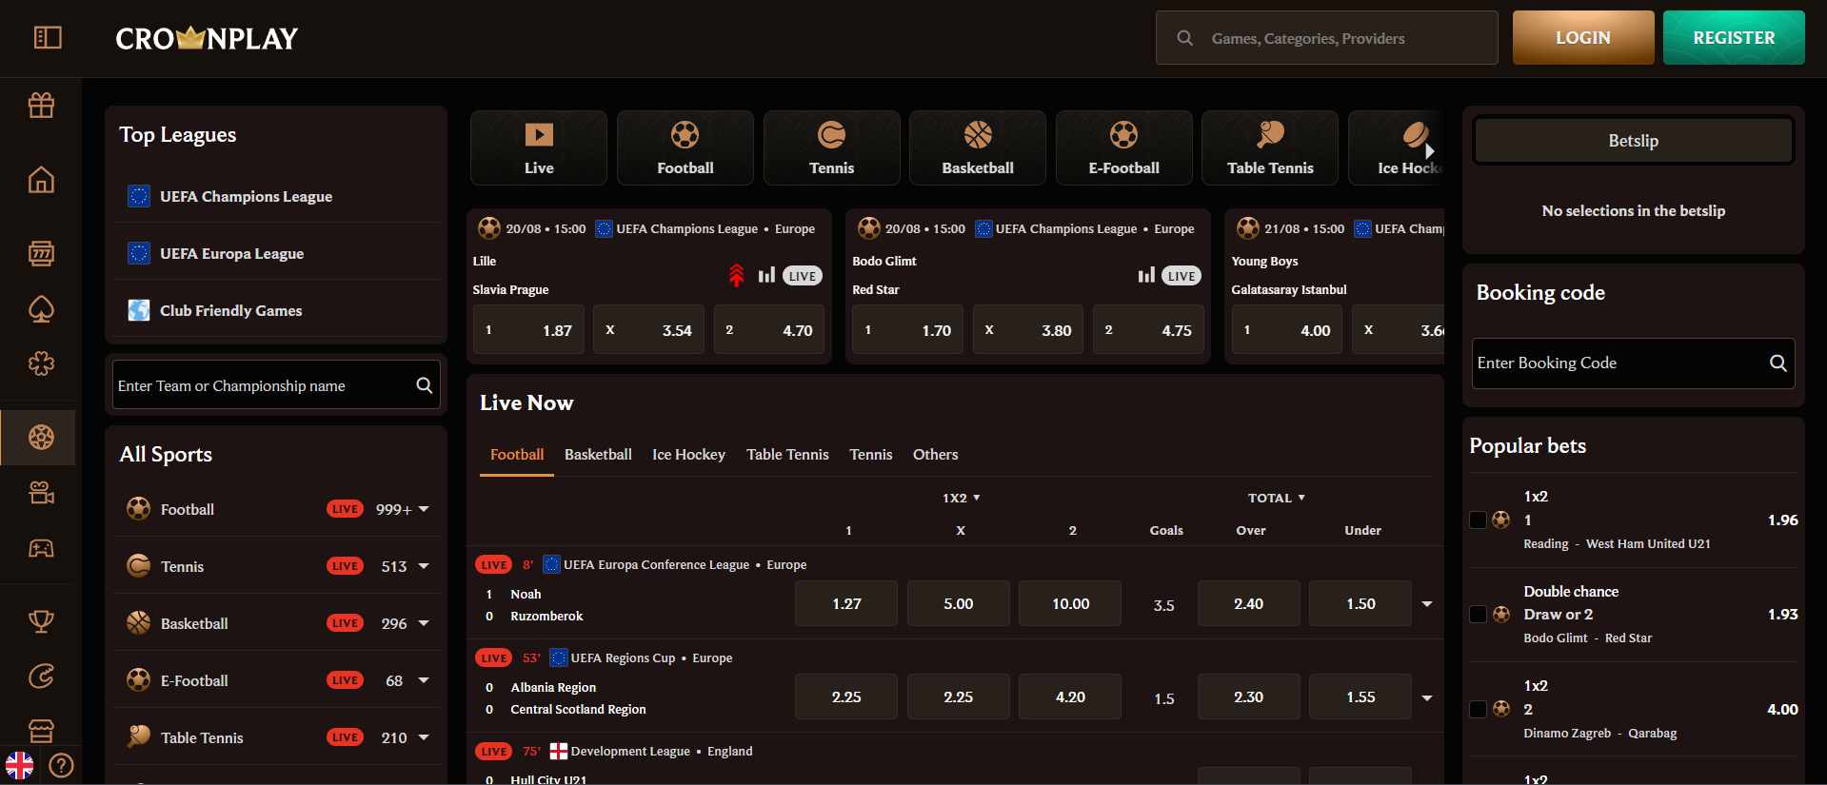The width and height of the screenshot is (1827, 785).
Task: Tick the Bodo Glimt Draw or 2 checkbox
Action: pos(1478,614)
